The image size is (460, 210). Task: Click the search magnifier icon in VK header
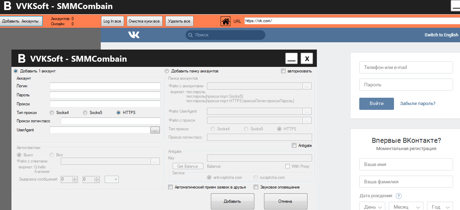point(190,35)
